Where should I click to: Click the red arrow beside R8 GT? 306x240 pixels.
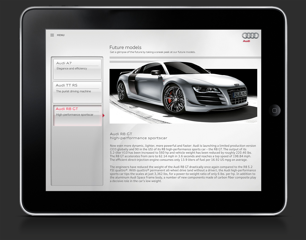[104, 115]
